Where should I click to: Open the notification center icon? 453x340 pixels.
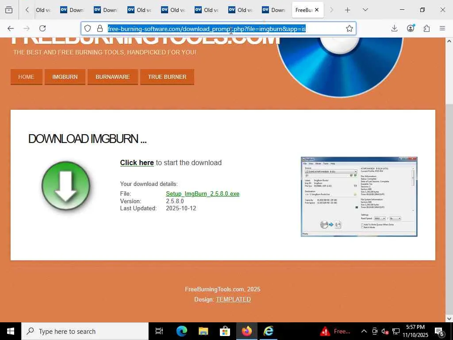coord(439,332)
